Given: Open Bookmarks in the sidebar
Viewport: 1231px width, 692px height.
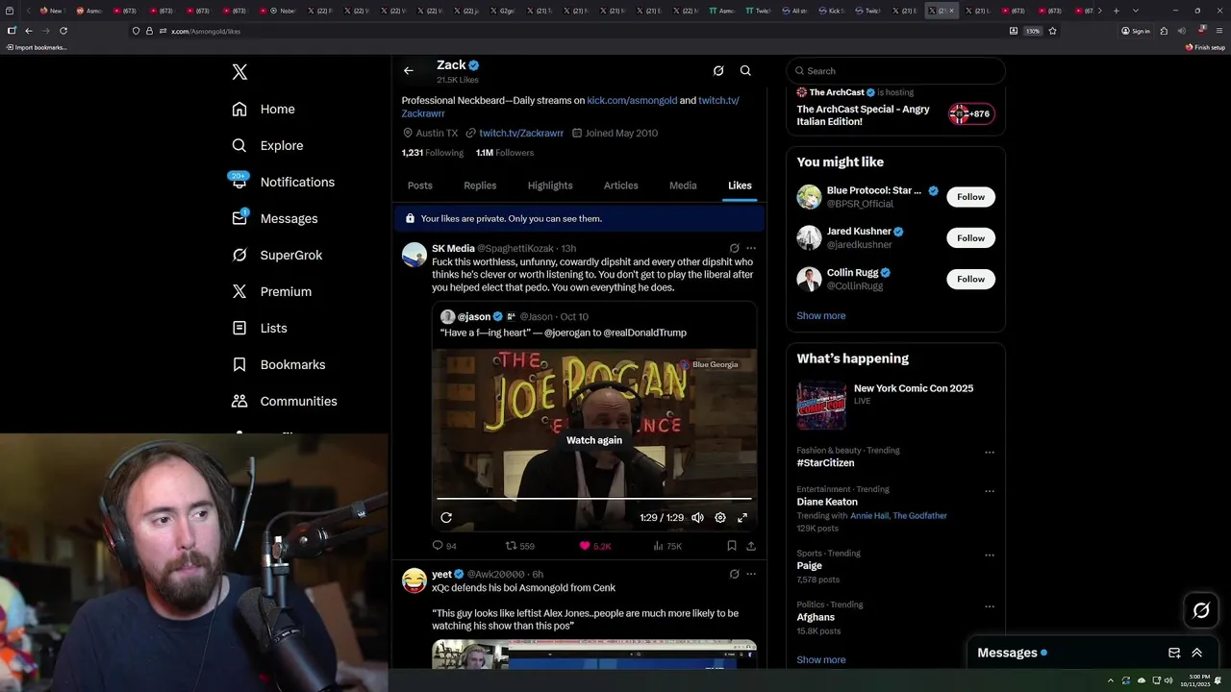Looking at the screenshot, I should (279, 365).
